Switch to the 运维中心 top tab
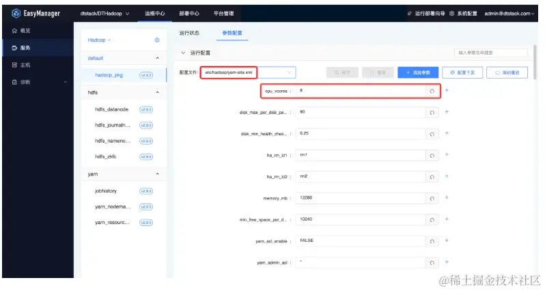 (154, 14)
